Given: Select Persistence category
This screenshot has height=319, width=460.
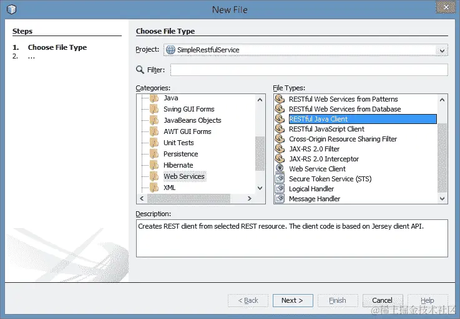Looking at the screenshot, I should coord(181,154).
